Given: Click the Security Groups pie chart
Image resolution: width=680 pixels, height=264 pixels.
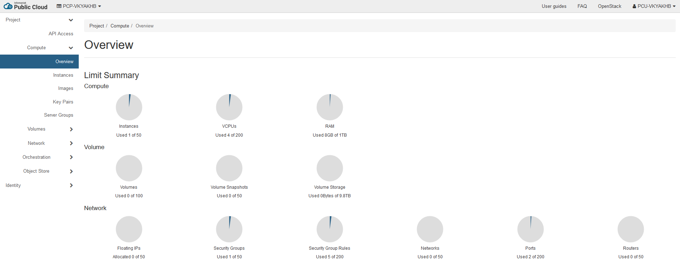Looking at the screenshot, I should click(x=229, y=229).
